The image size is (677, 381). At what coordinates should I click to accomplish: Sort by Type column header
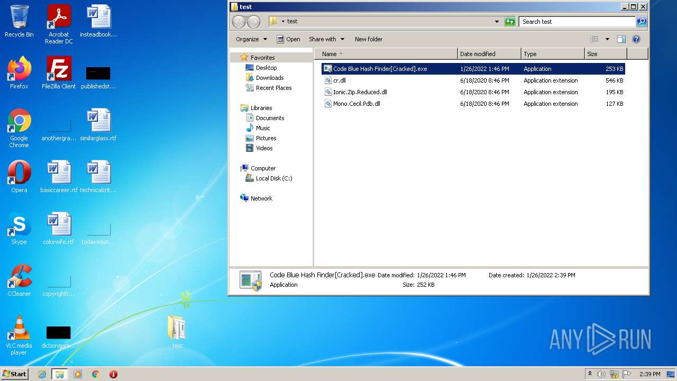(553, 54)
